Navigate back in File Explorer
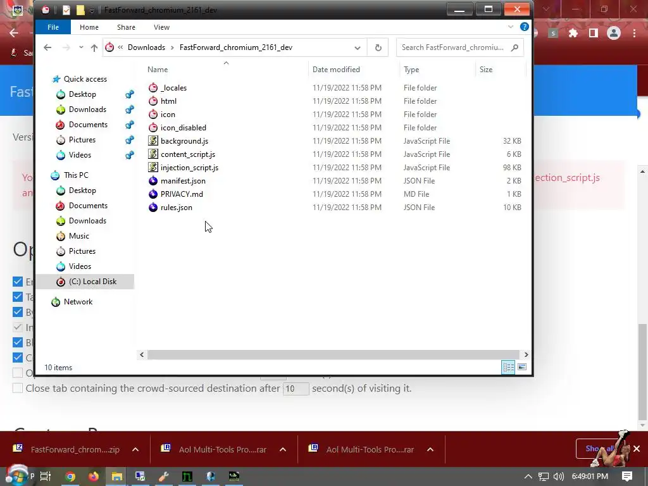The image size is (648, 486). [47, 47]
